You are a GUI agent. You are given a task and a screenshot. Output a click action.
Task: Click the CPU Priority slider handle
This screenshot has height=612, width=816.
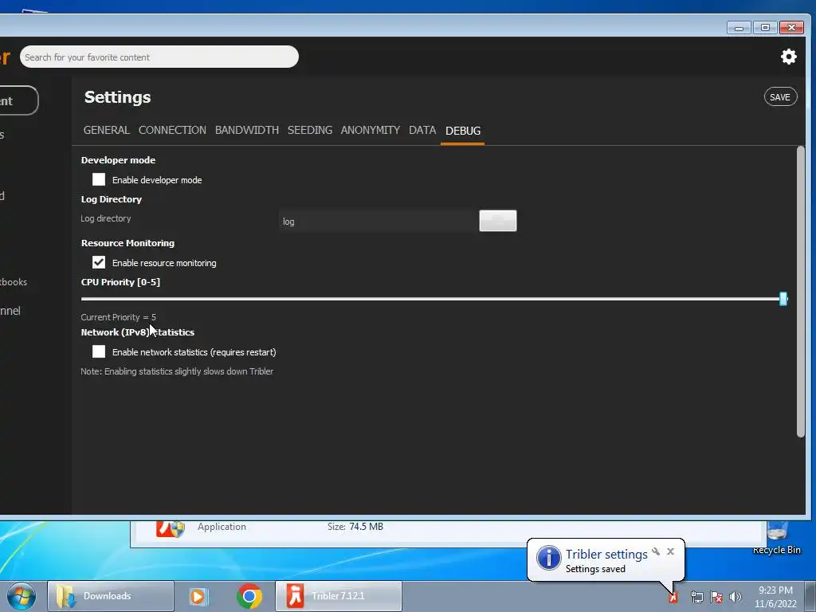pyautogui.click(x=783, y=299)
